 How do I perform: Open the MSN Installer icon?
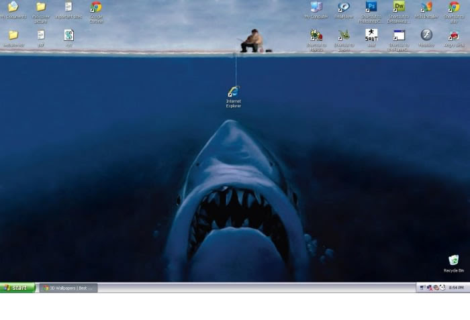pos(426,7)
